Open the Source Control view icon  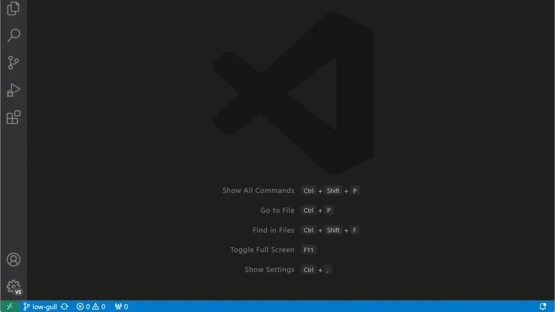13,62
